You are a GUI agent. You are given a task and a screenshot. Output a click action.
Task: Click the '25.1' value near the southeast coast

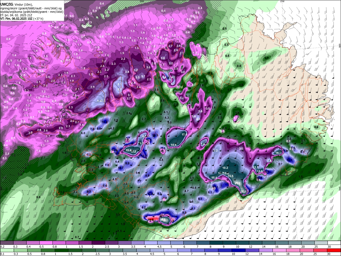243,191
